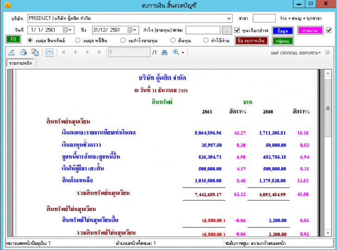This screenshot has height=250, width=337.
Task: Go to next page arrow
Action: [x=87, y=52]
